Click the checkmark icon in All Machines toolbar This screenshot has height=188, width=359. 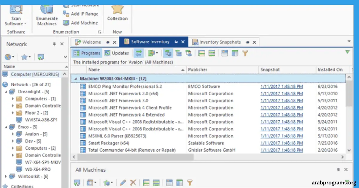[77, 182]
